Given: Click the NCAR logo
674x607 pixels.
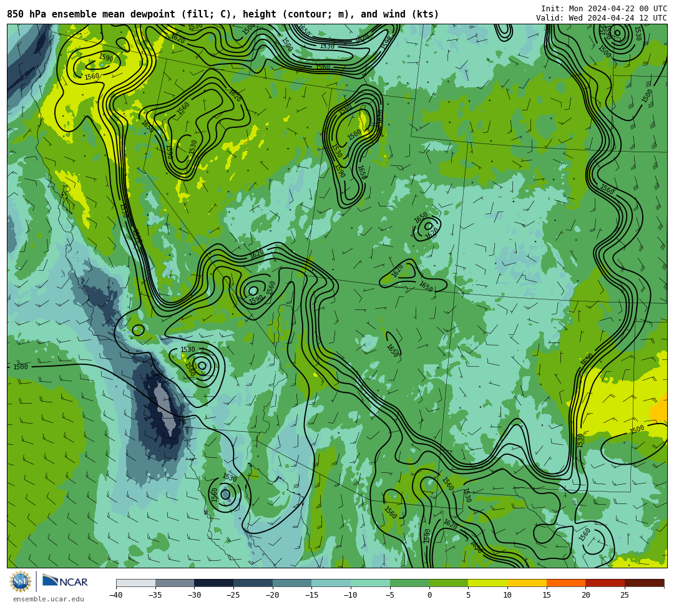Looking at the screenshot, I should 65,581.
